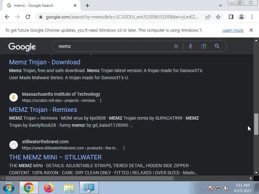Image resolution: width=259 pixels, height=194 pixels.
Task: Click the address bar URL
Action: point(122,17)
